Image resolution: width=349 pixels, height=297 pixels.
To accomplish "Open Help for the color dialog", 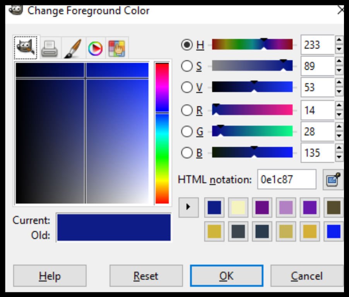I will tap(50, 276).
